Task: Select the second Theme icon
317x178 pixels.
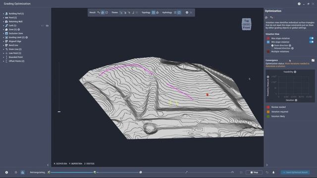Action: pyautogui.click(x=125, y=12)
